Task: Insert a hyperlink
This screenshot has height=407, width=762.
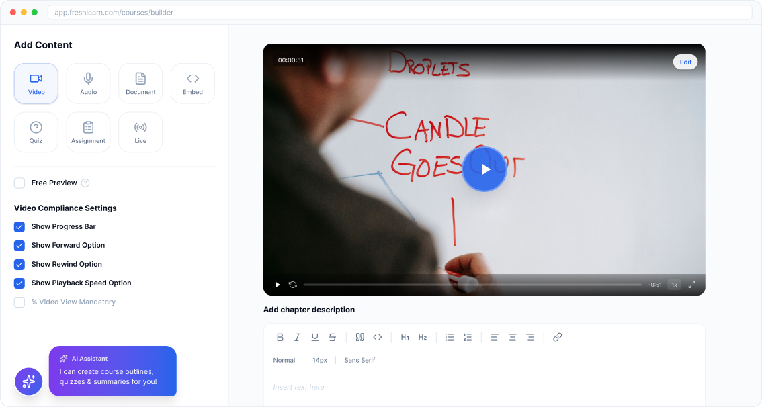Action: (558, 337)
